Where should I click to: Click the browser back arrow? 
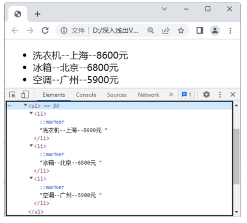(x=15, y=31)
